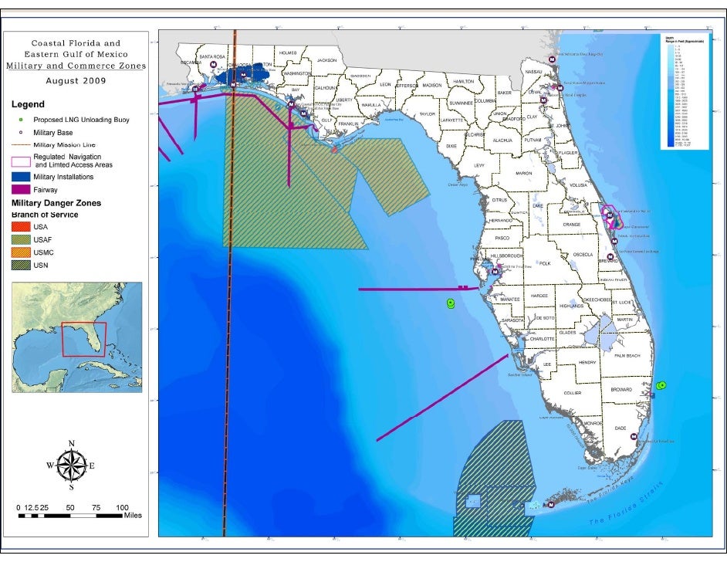
Task: Click the 'VOLUSIA' county label
Action: click(578, 185)
